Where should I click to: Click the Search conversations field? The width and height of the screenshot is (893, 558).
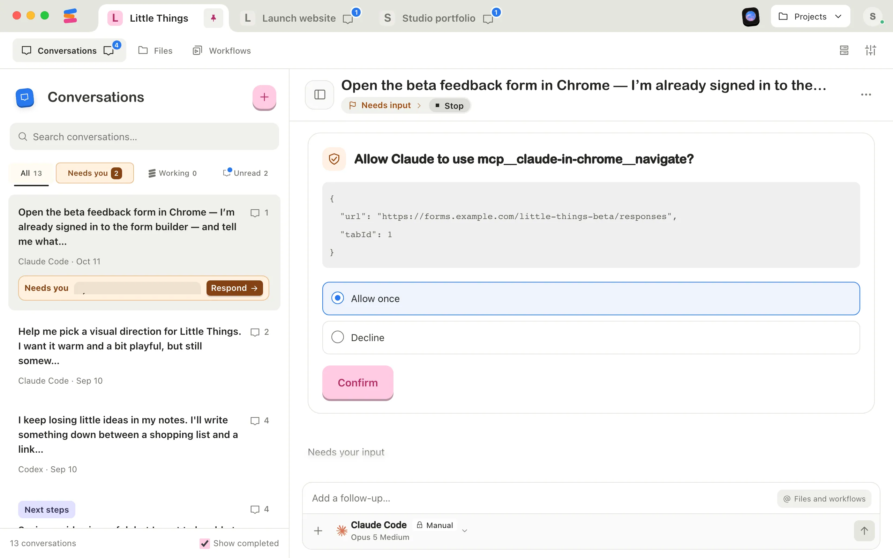click(x=144, y=137)
